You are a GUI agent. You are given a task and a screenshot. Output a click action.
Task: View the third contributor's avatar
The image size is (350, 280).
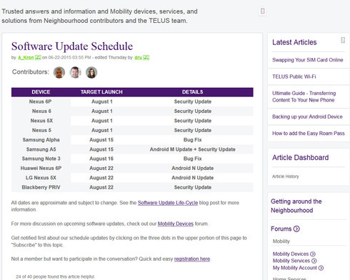(x=91, y=72)
